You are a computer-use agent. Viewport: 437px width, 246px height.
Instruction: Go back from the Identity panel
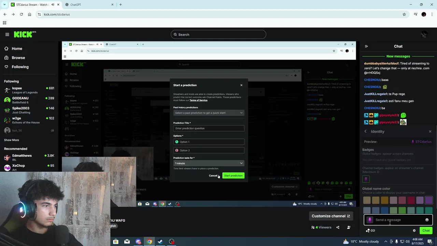[365, 132]
